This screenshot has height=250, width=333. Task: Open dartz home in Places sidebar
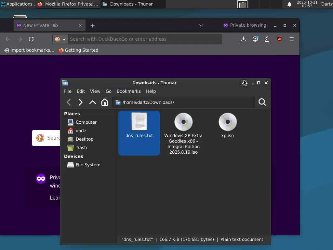[x=77, y=131]
